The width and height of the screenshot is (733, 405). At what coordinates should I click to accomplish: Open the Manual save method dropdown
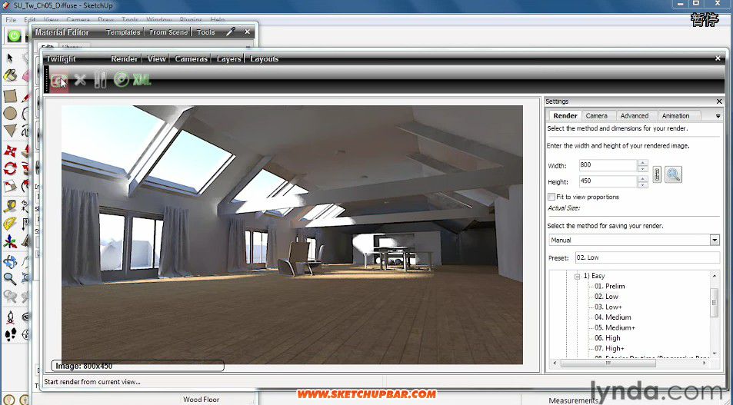[x=715, y=240]
